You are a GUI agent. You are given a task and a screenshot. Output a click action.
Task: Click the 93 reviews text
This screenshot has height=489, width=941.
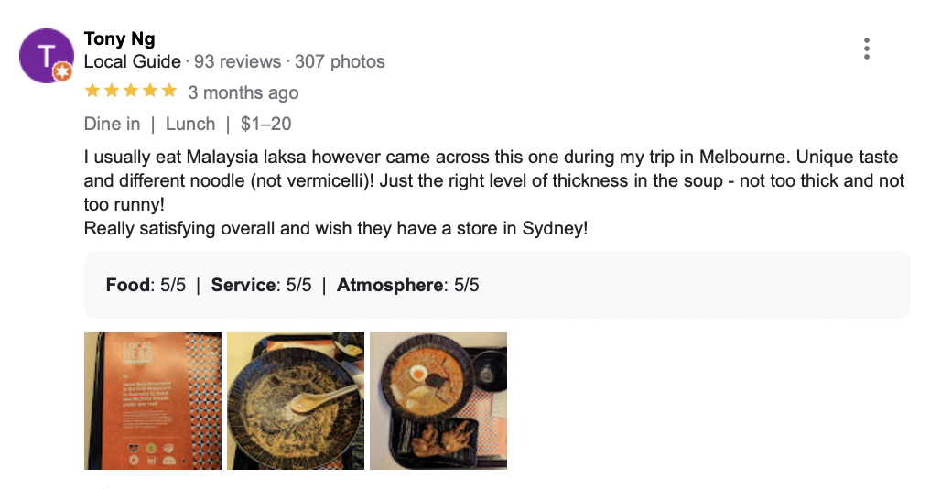[237, 62]
